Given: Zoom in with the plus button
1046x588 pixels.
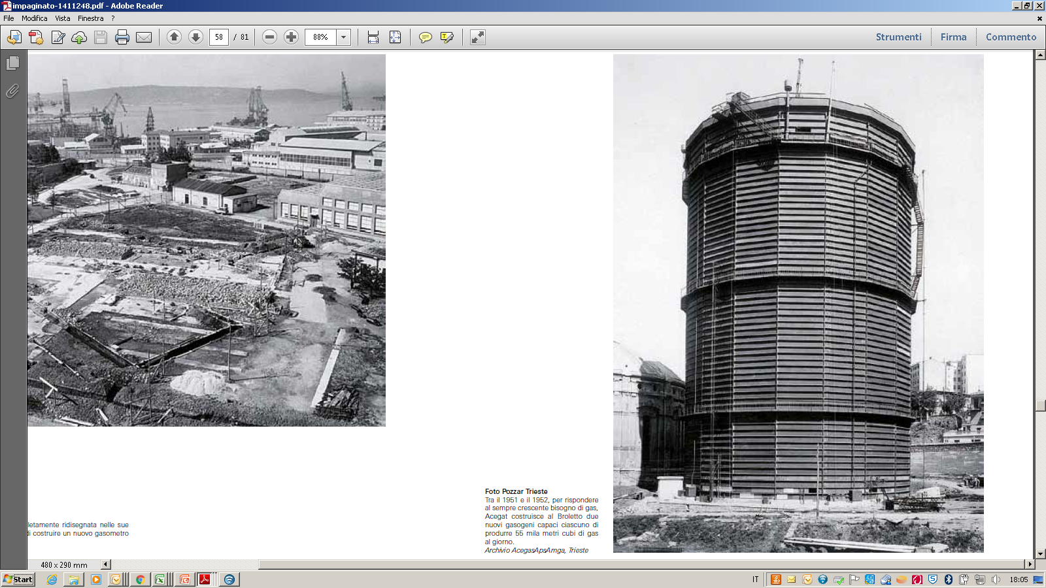Looking at the screenshot, I should pyautogui.click(x=291, y=37).
